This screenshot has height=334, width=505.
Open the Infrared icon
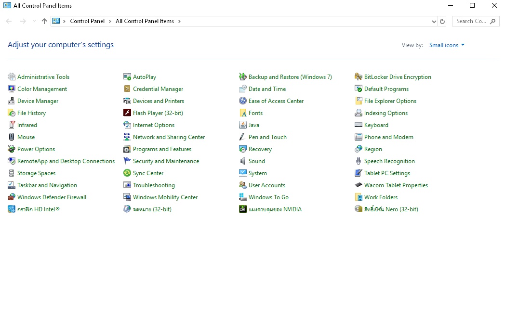[x=12, y=125]
